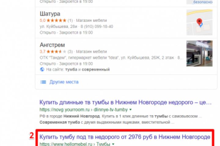The width and height of the screenshot is (220, 146).
Task: Click the five-star rating of Шатура
Action: (x=56, y=21)
